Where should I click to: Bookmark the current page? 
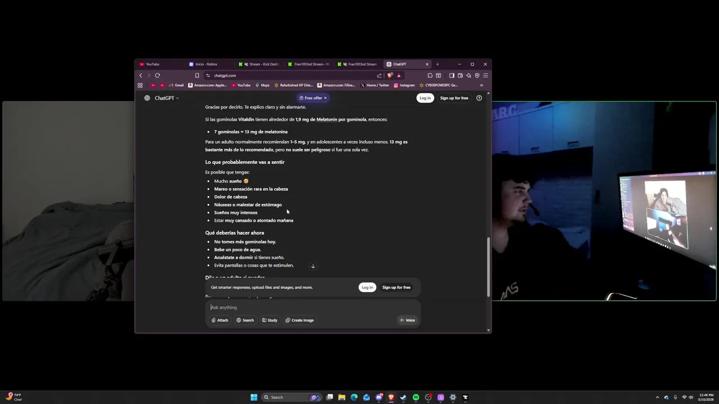197,75
